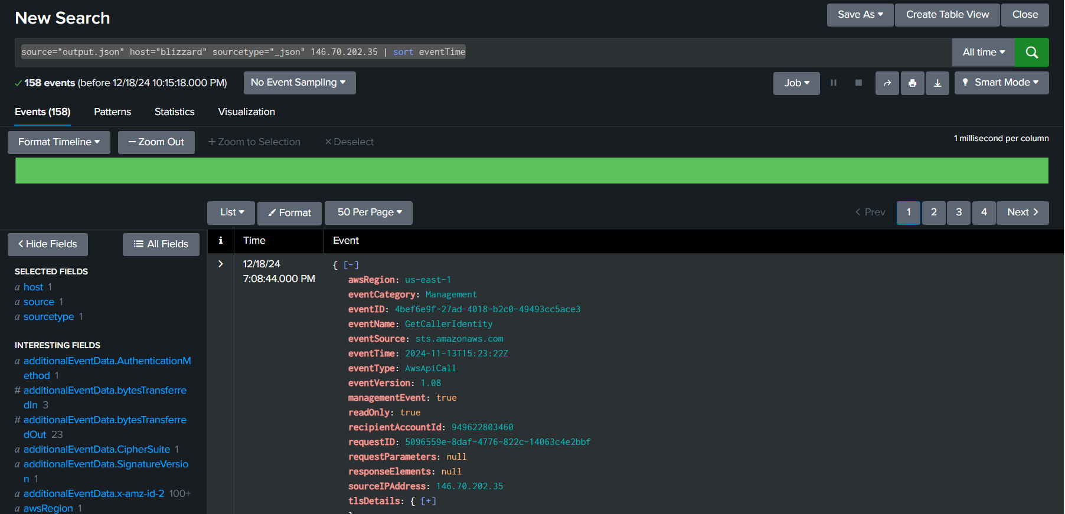Open the event info column icon
Screen dimensions: 1065x514
[x=221, y=240]
